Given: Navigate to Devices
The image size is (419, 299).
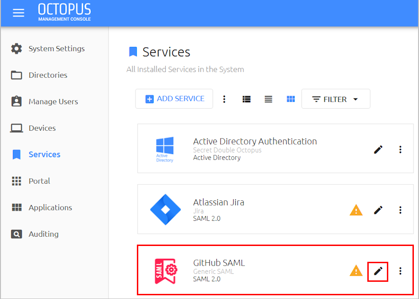Looking at the screenshot, I should click(42, 128).
